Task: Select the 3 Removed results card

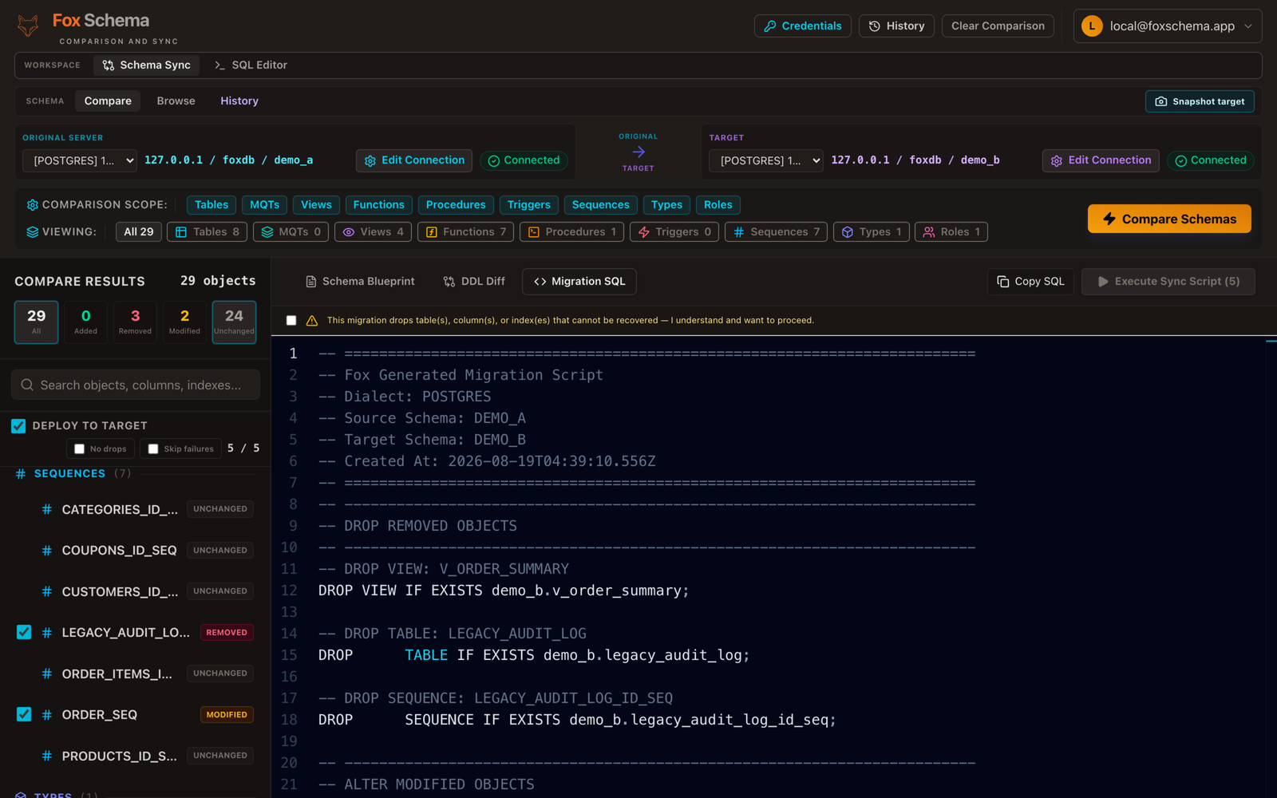Action: coord(135,322)
